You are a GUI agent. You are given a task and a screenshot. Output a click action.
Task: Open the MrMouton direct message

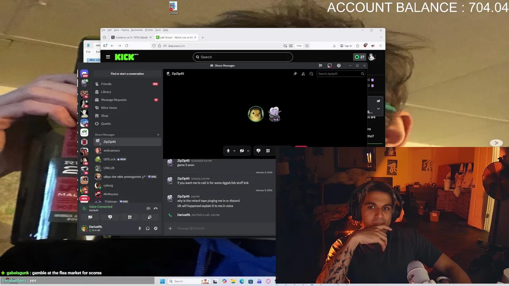(x=127, y=194)
